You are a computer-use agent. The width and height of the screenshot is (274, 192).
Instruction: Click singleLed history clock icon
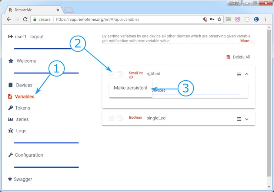point(120,118)
